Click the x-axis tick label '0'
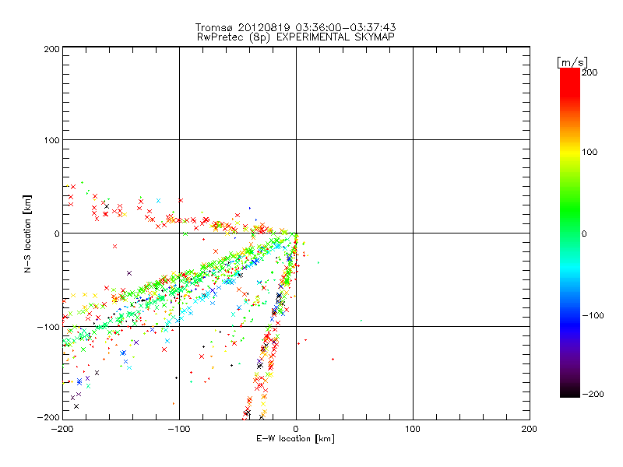Viewport: 623px width, 467px height. point(296,430)
